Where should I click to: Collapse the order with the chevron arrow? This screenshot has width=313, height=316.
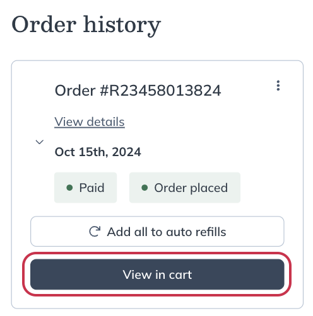pos(40,142)
